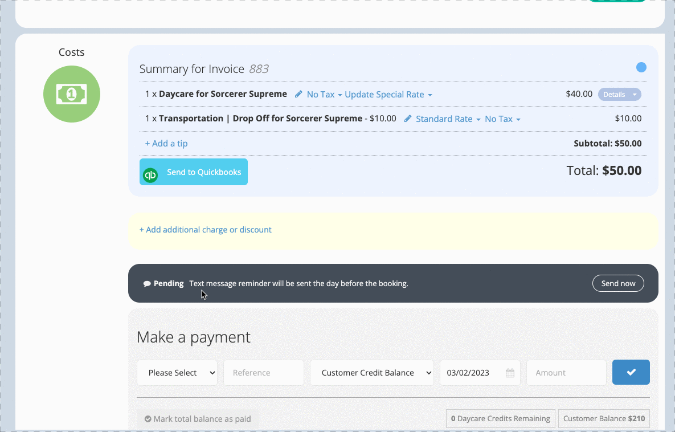Screen dimensions: 675x432
Task: Click + Add a tip link
Action: (x=166, y=144)
